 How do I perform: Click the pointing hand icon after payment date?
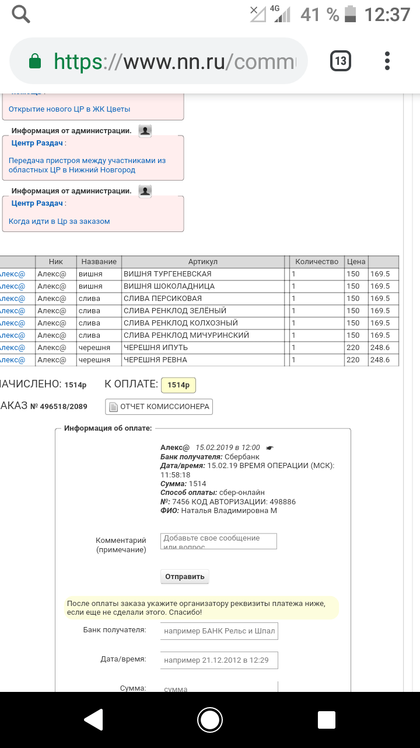pyautogui.click(x=269, y=448)
